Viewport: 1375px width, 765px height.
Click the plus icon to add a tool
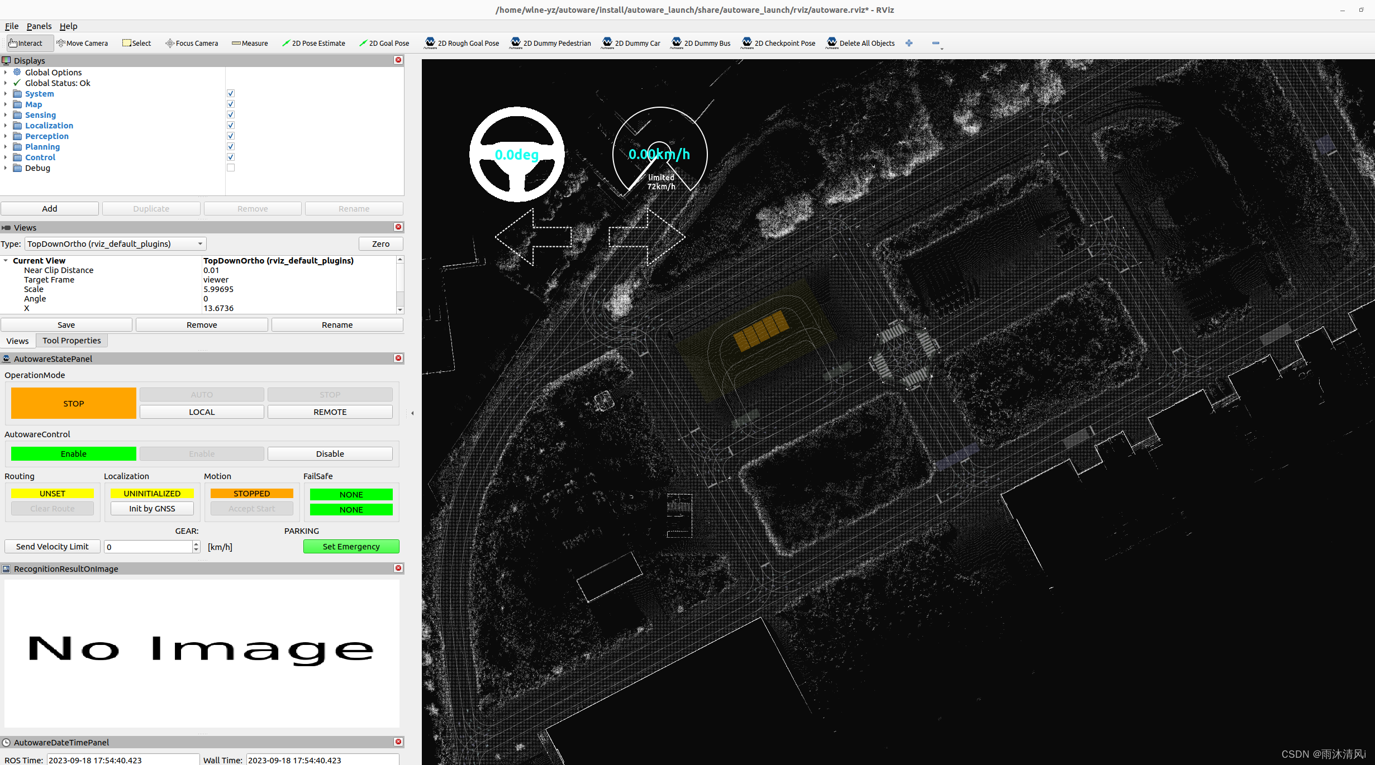pos(909,43)
